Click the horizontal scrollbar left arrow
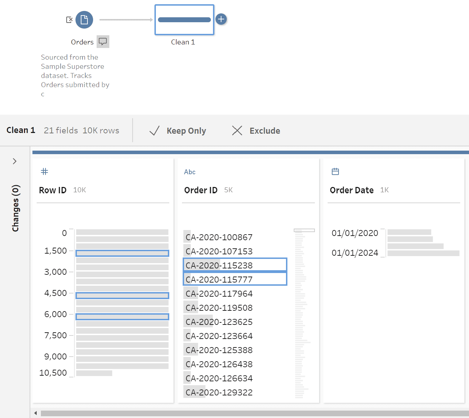Screen dimensions: 469x418 coord(36,413)
